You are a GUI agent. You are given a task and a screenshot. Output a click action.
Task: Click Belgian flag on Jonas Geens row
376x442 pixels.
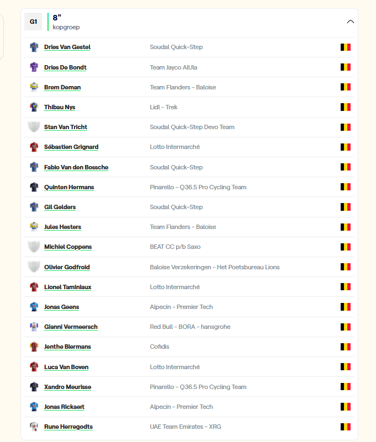point(346,307)
